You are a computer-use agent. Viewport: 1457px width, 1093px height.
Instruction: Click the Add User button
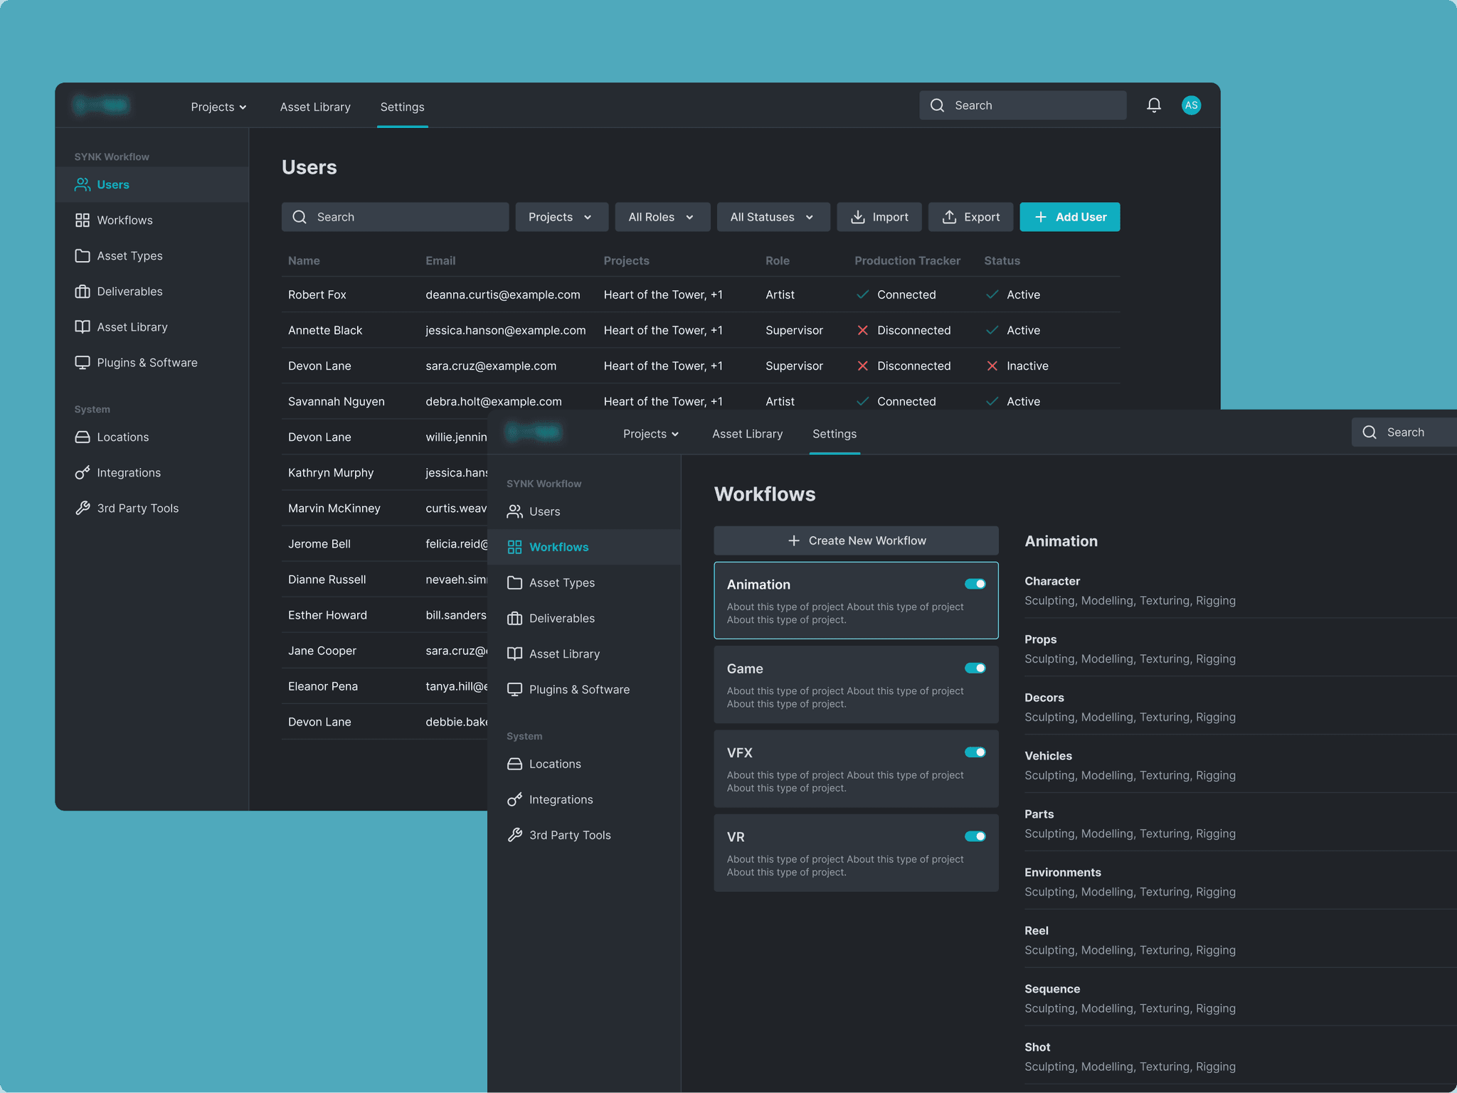point(1069,217)
